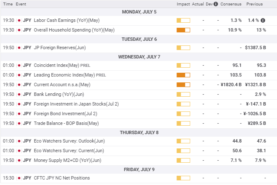
Task: Click impact indicator for Money Supply M2+CD
Action: [183, 160]
